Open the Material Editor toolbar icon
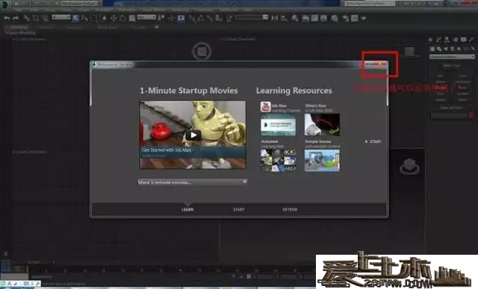The height and width of the screenshot is (289, 478). [335, 19]
